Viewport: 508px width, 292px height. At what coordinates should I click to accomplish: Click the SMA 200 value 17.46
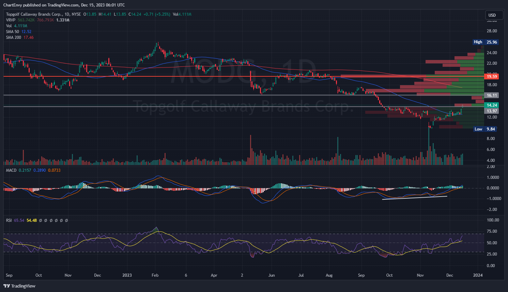pyautogui.click(x=29, y=37)
